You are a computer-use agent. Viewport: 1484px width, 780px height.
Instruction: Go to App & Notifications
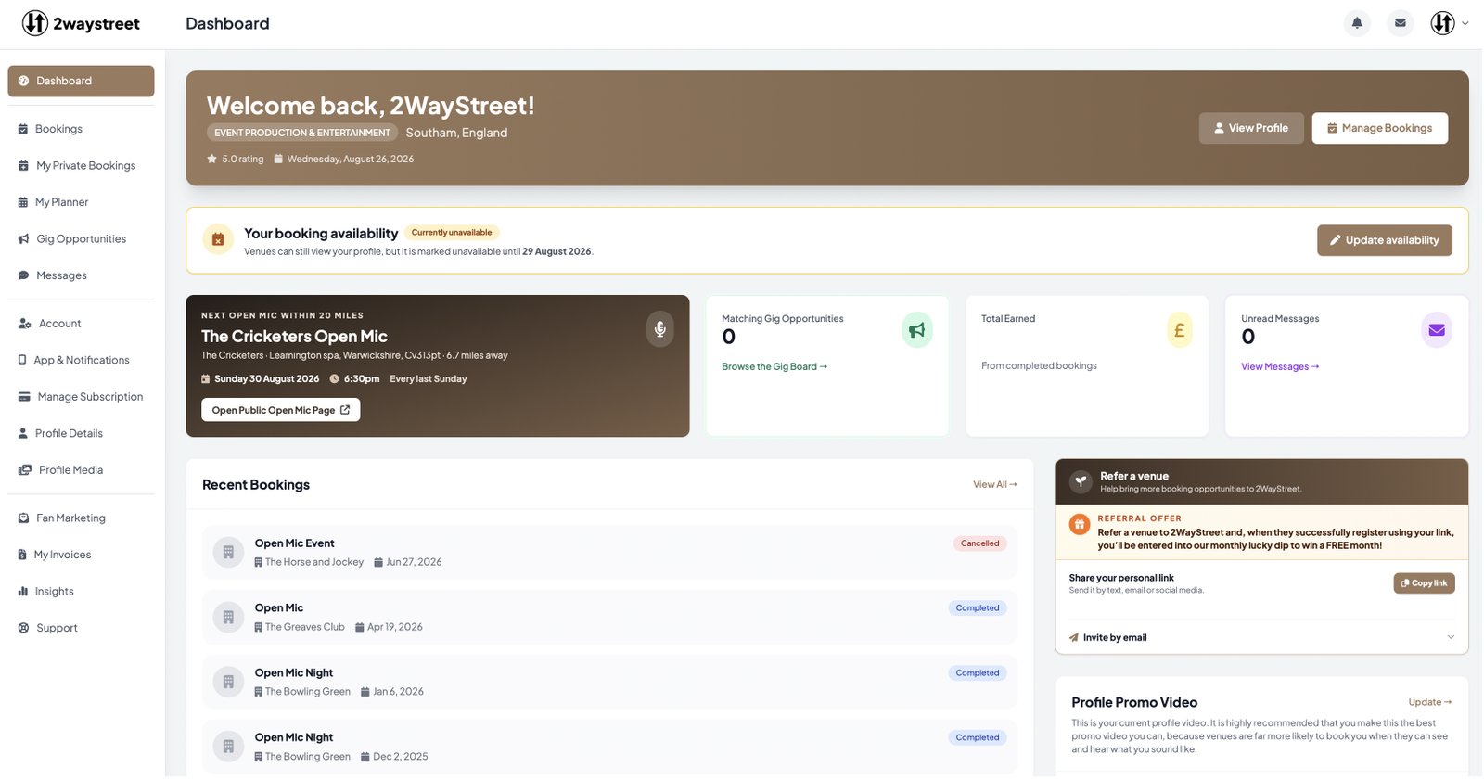coord(81,360)
